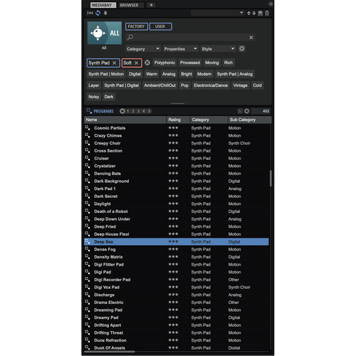Open the Properties dropdown
The height and width of the screenshot is (356, 356).
click(x=180, y=49)
